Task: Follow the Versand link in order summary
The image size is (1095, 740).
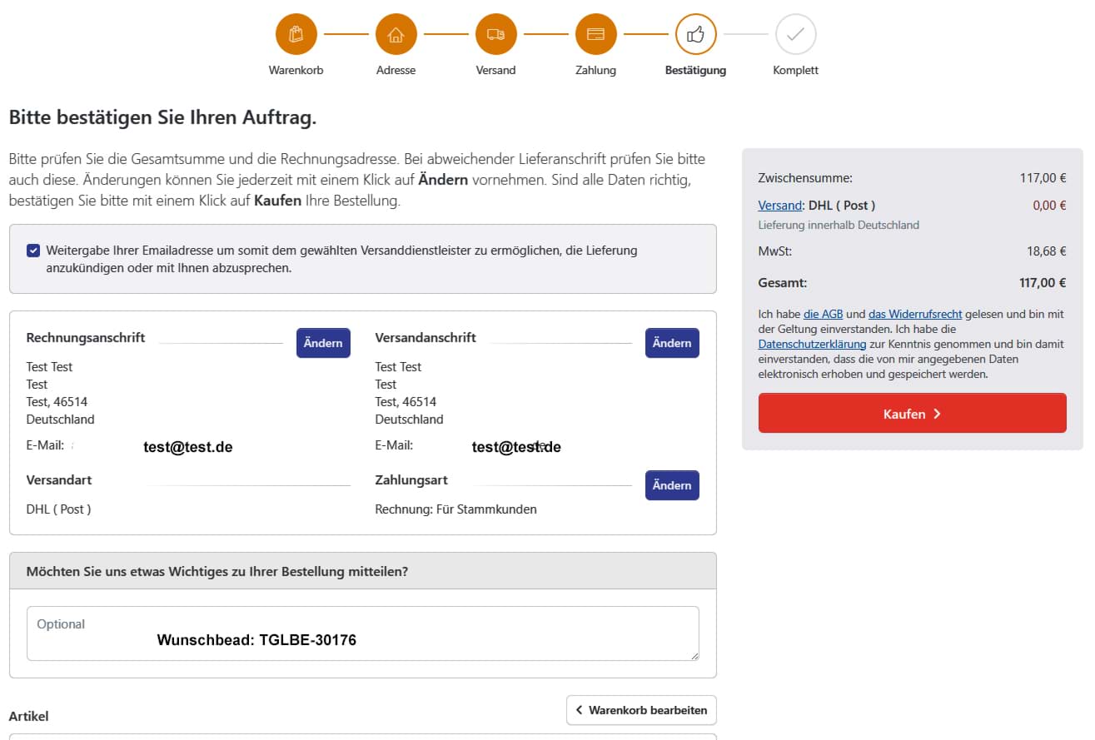Action: (x=779, y=206)
